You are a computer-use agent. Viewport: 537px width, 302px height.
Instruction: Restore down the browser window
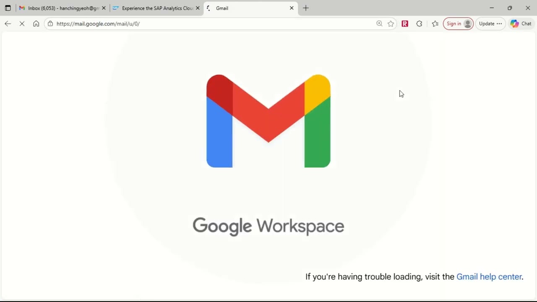pos(510,8)
